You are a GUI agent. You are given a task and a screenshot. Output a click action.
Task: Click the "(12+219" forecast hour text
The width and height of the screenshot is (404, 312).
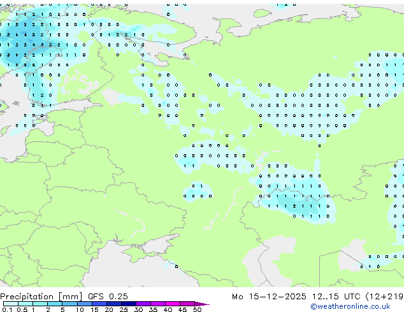384,297
